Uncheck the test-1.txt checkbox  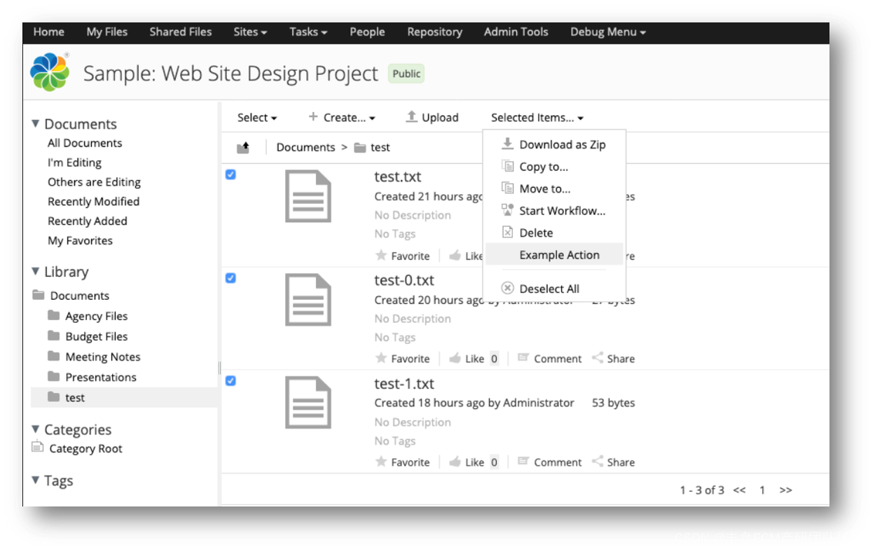pyautogui.click(x=230, y=381)
